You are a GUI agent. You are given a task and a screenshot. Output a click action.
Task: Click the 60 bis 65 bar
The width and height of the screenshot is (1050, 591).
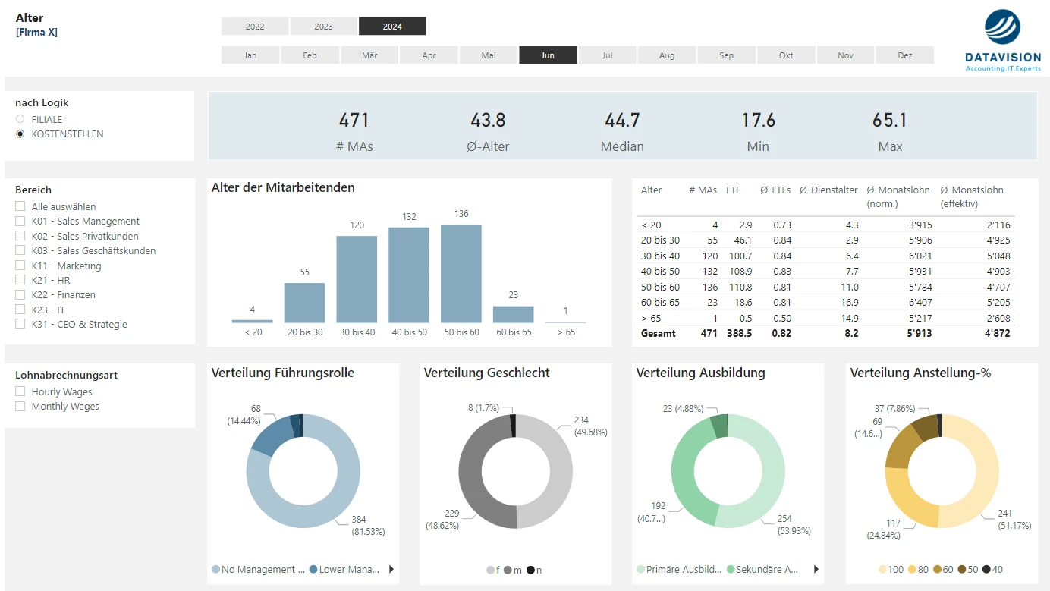[x=513, y=315]
